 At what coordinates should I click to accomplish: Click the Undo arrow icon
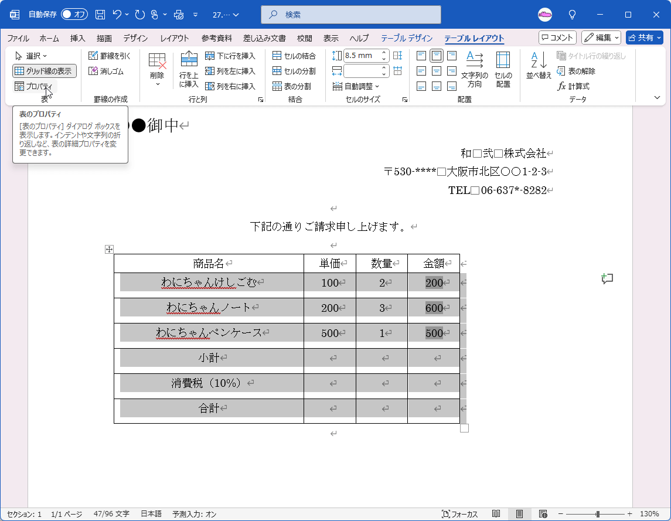117,15
